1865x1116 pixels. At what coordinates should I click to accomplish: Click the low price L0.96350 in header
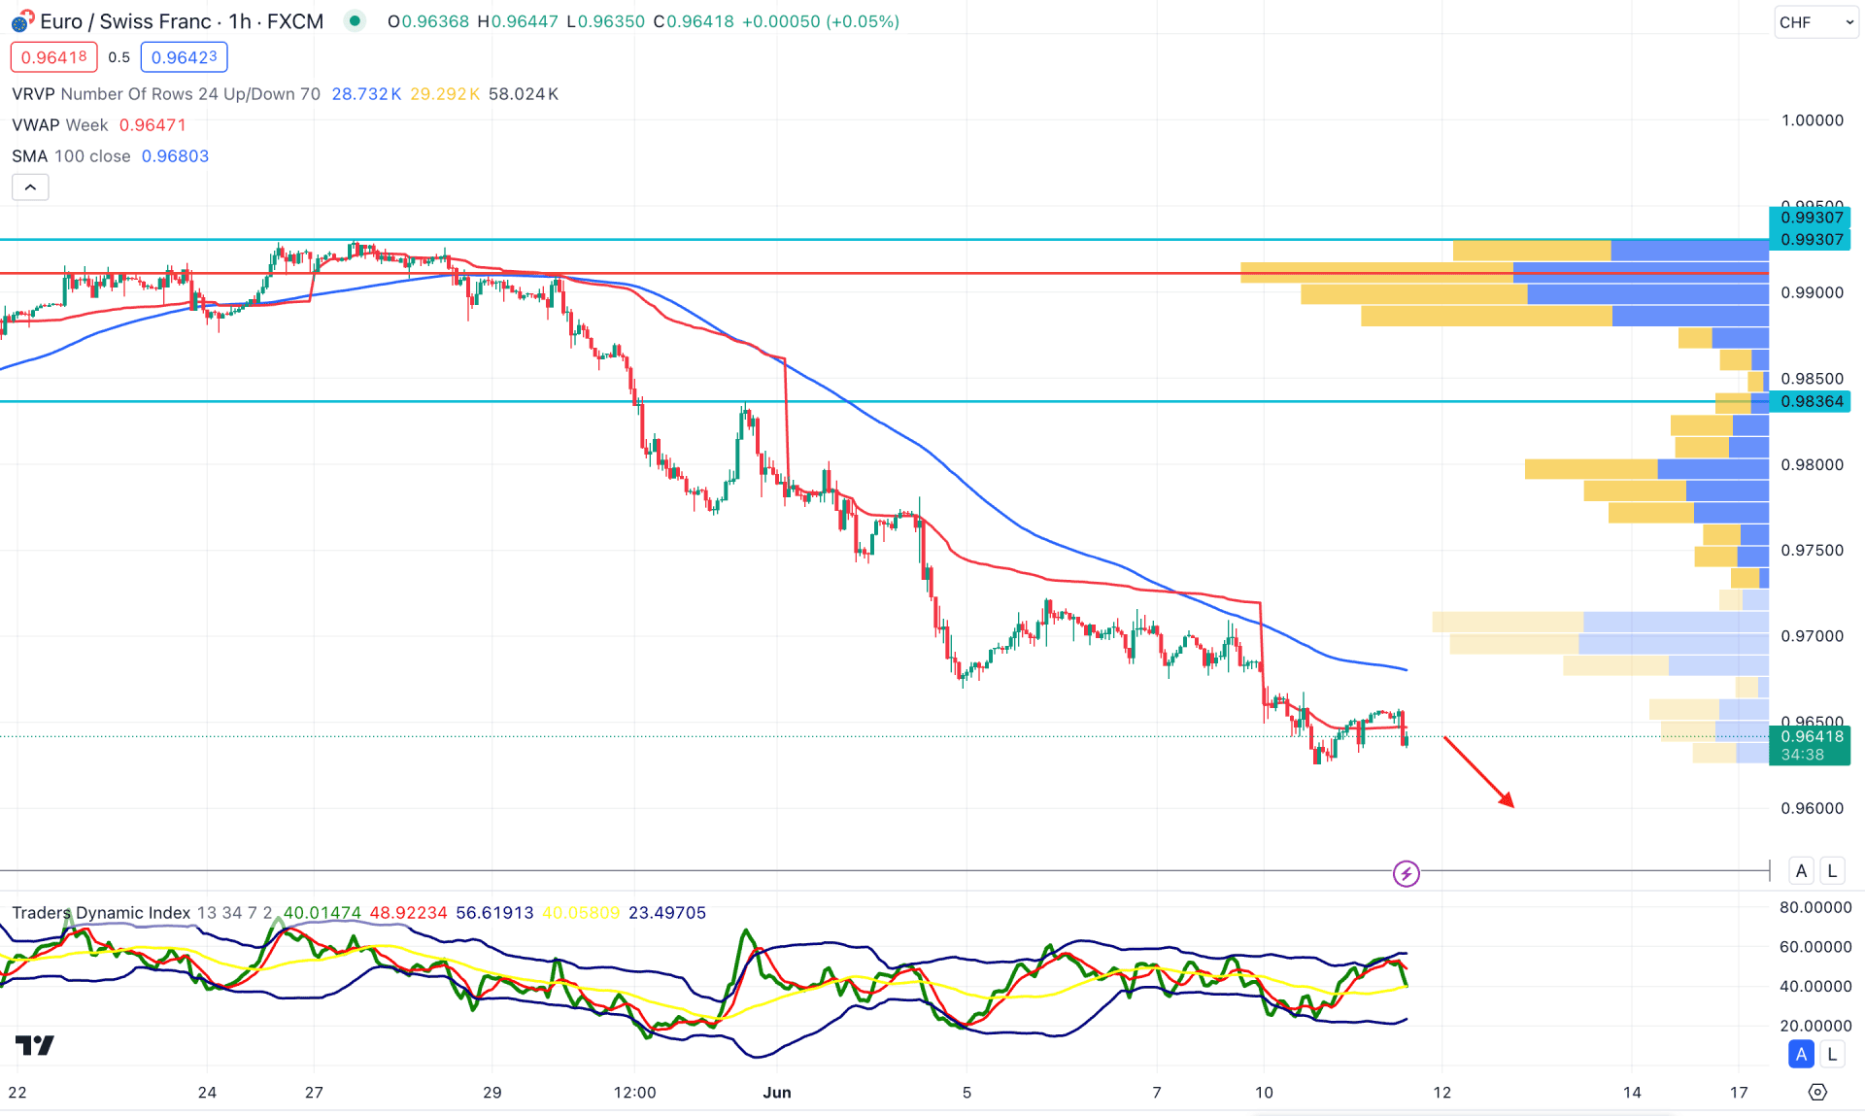[x=605, y=21]
